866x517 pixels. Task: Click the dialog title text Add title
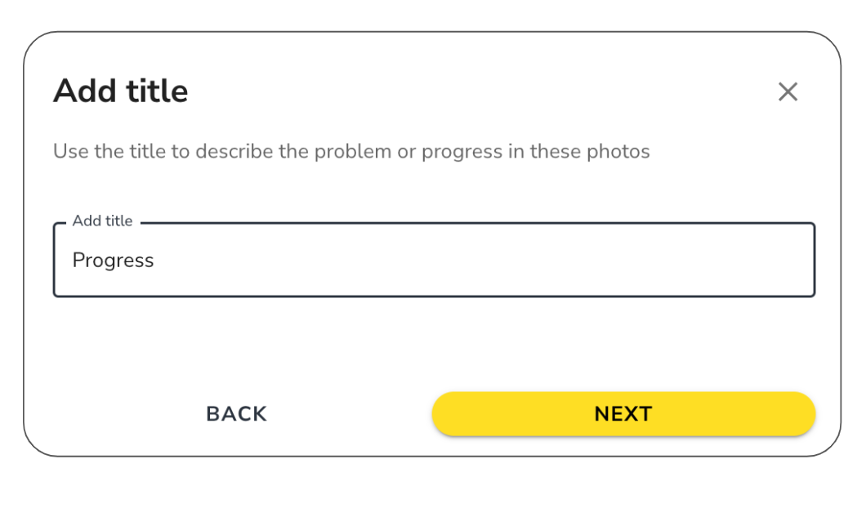119,91
